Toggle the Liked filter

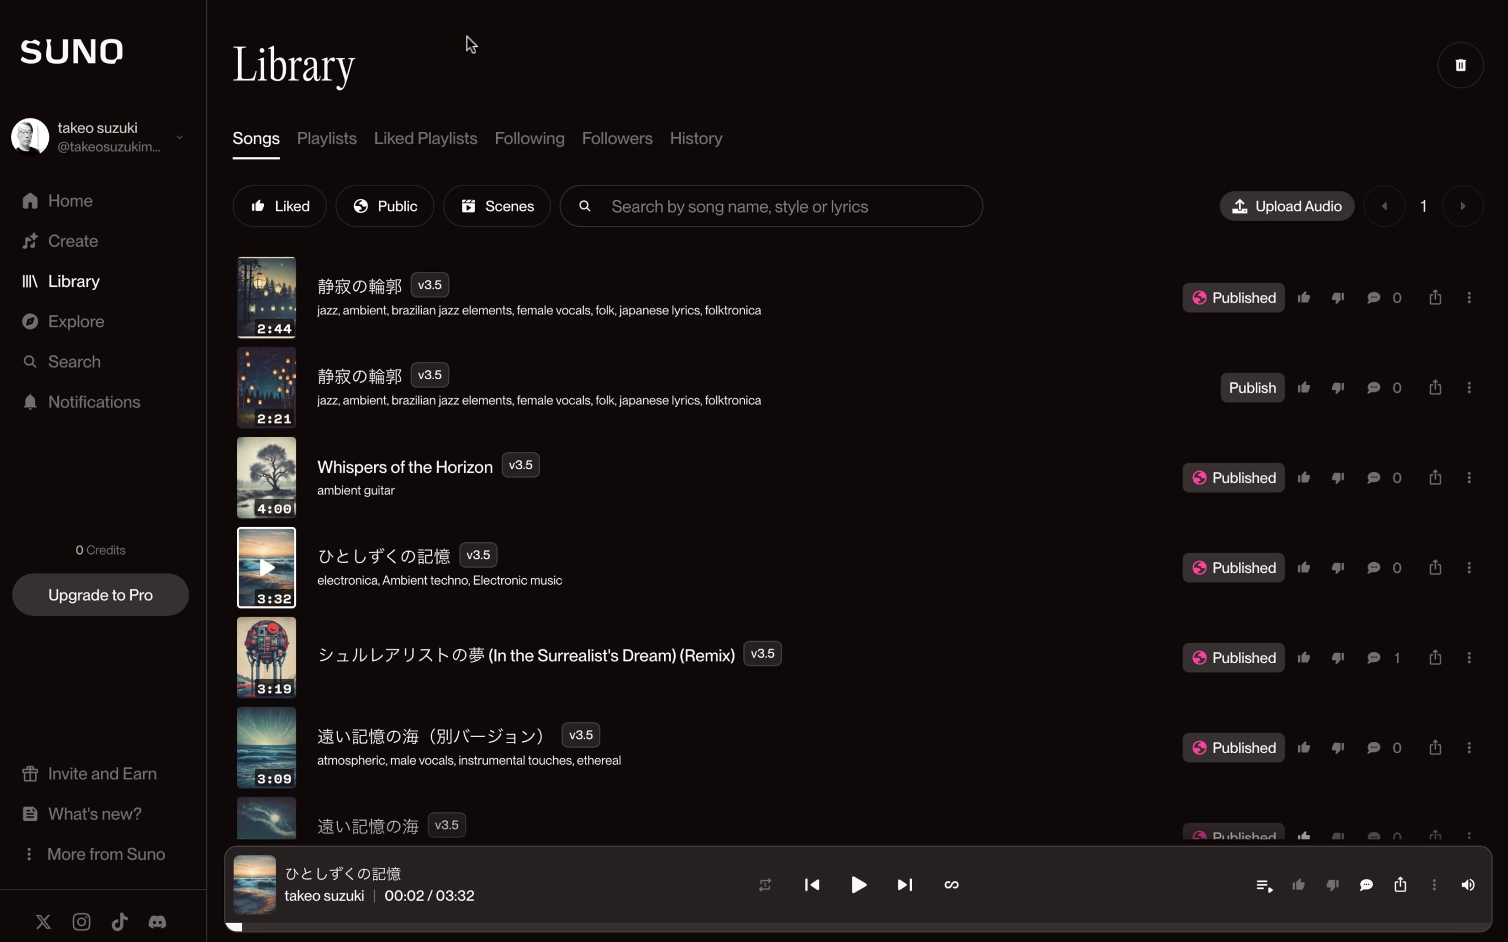coord(280,205)
